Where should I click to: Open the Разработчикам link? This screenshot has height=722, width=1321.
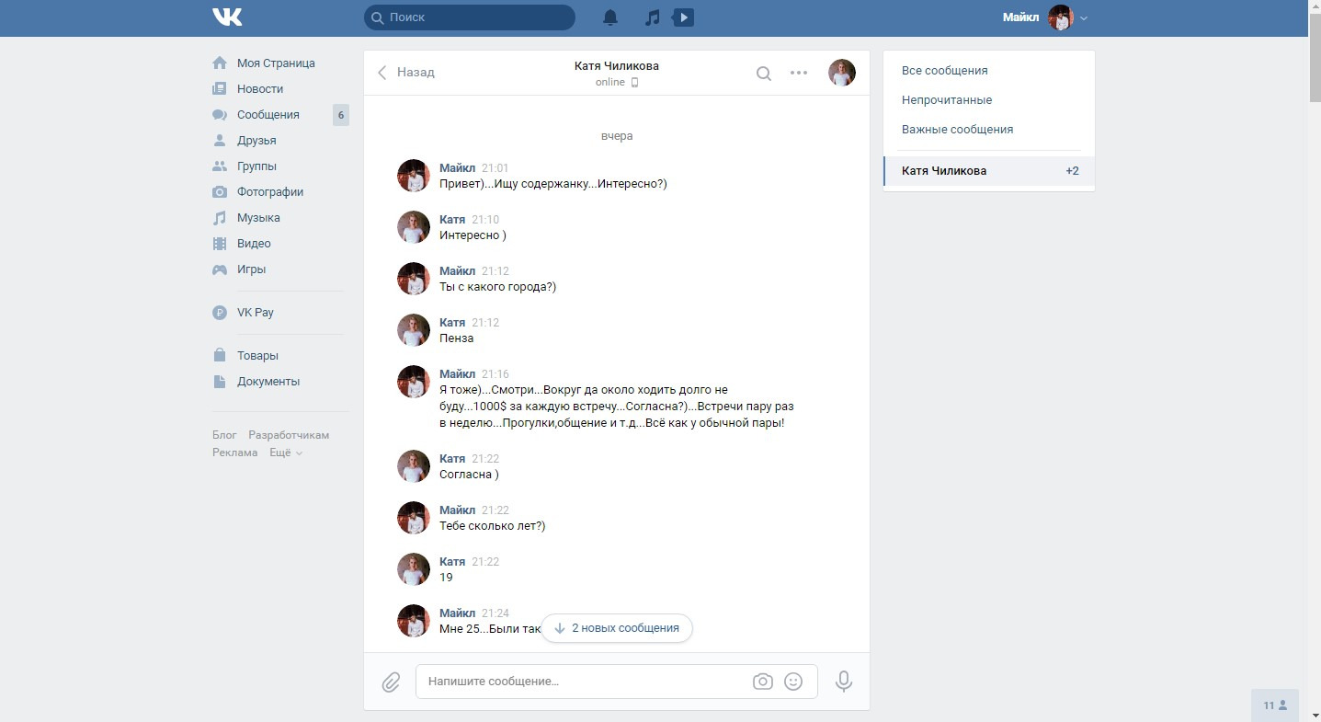(289, 435)
